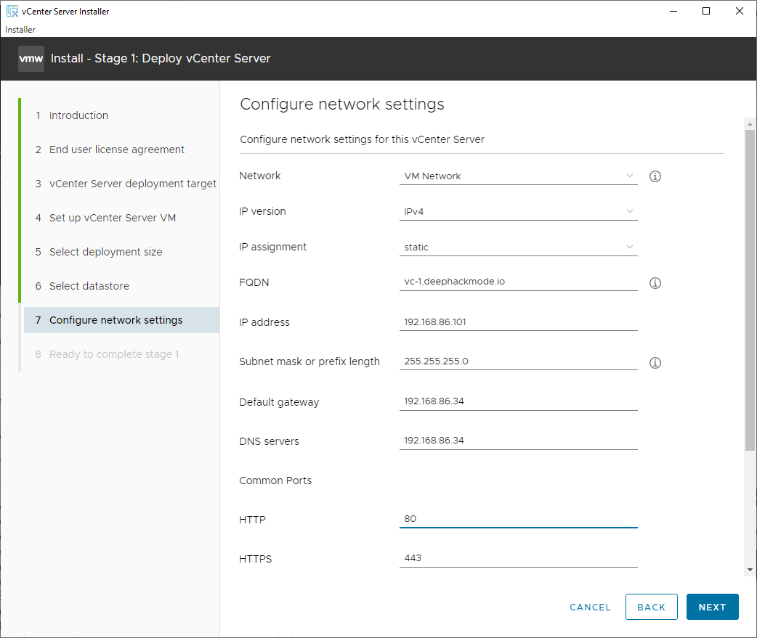Viewport: 757px width, 638px height.
Task: Click the info icon beside Subnet mask
Action: coord(655,363)
